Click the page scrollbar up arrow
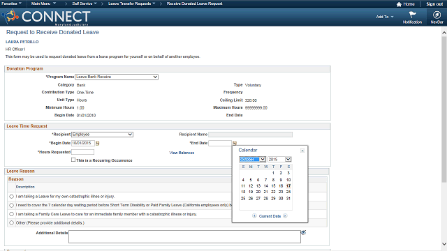447x251 pixels. click(x=444, y=33)
